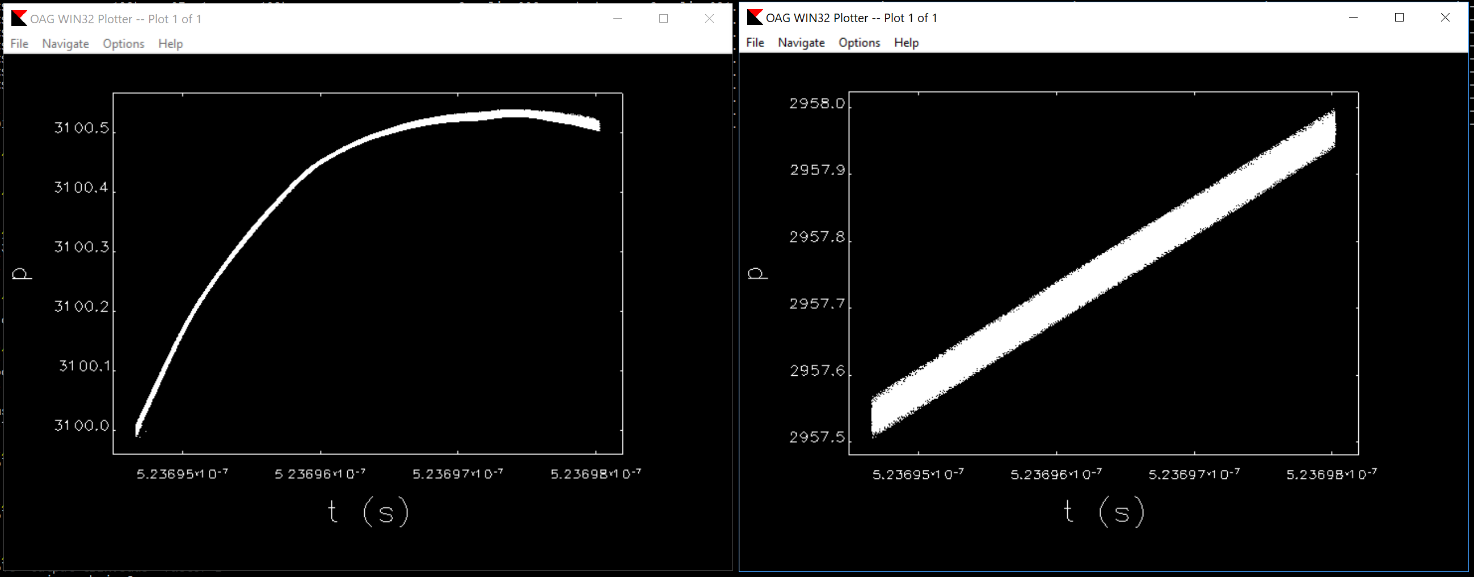Open the File menu in the right plotter window
1474x577 pixels.
[x=755, y=43]
